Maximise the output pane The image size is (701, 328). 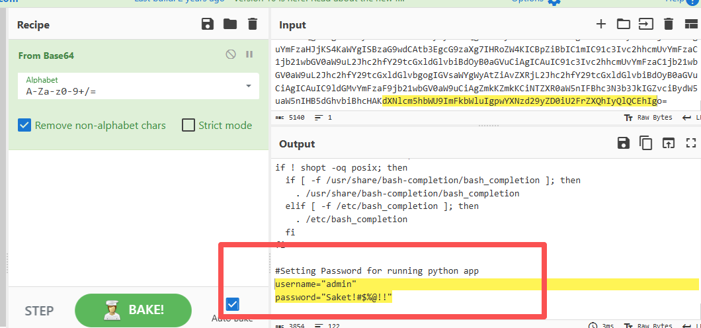pyautogui.click(x=691, y=143)
